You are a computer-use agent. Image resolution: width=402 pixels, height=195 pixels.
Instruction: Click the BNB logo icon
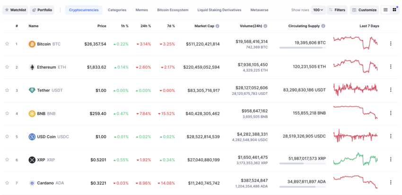32,114
